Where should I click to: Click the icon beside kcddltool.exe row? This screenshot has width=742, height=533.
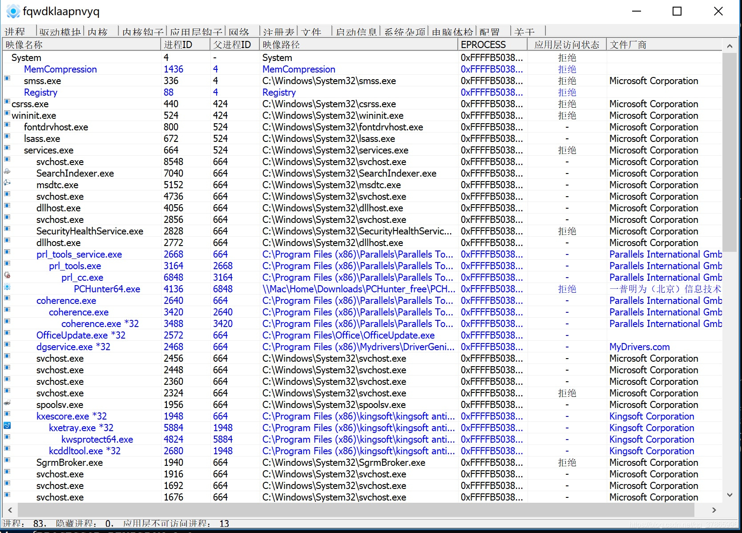pos(7,448)
